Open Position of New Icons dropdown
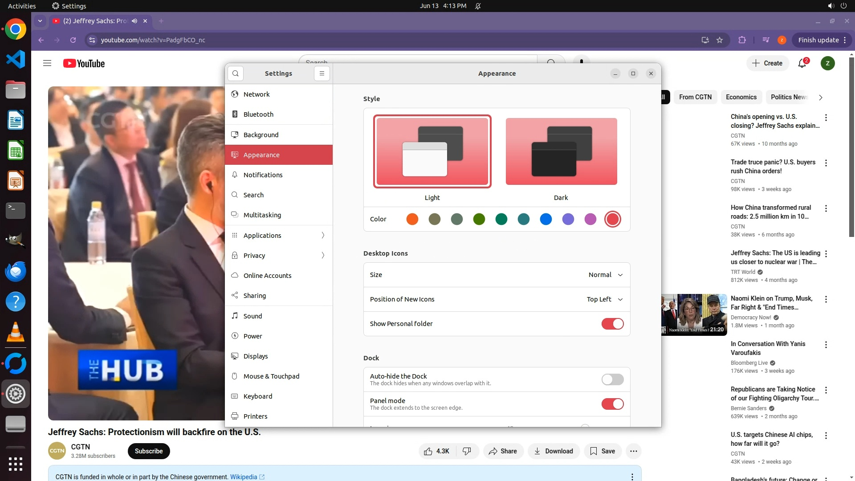 pyautogui.click(x=604, y=299)
